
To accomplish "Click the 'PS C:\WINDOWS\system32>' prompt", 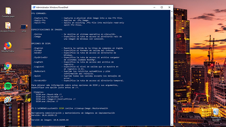I will pos(45,108).
